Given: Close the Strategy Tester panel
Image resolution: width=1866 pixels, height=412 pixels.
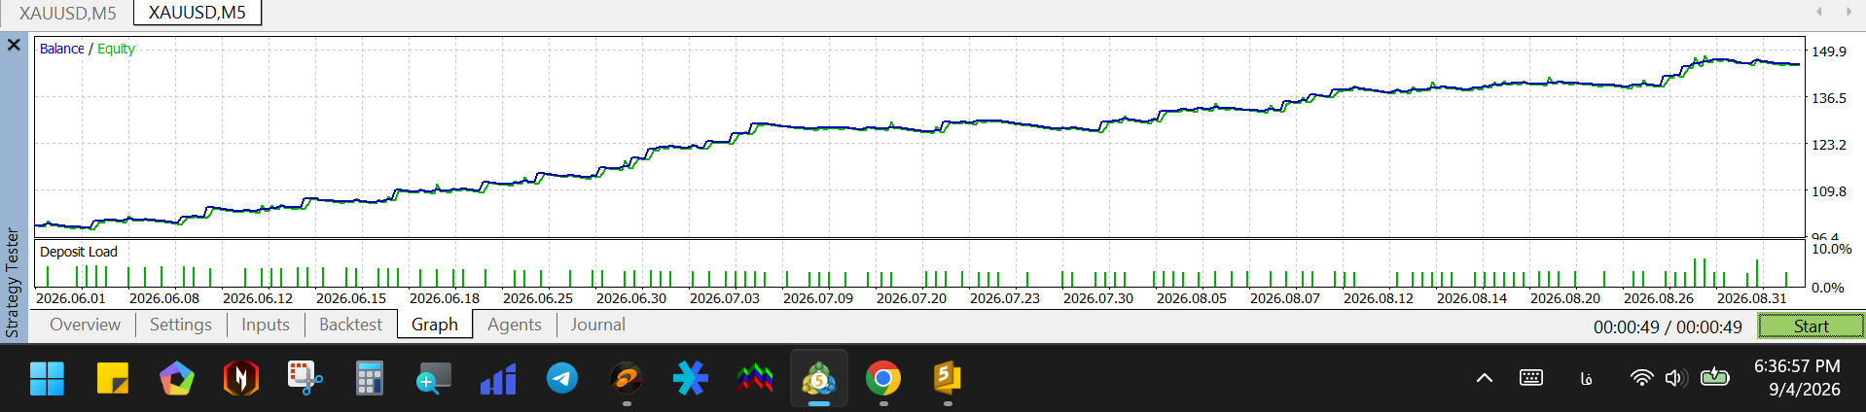Looking at the screenshot, I should coord(14,45).
